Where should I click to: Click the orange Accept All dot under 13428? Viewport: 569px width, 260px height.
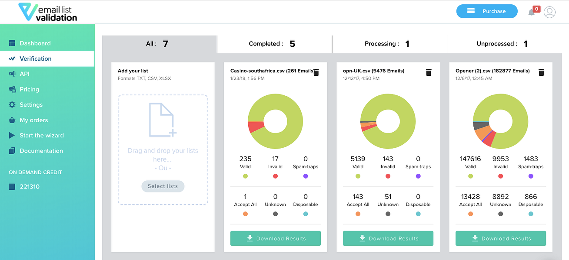[470, 214]
